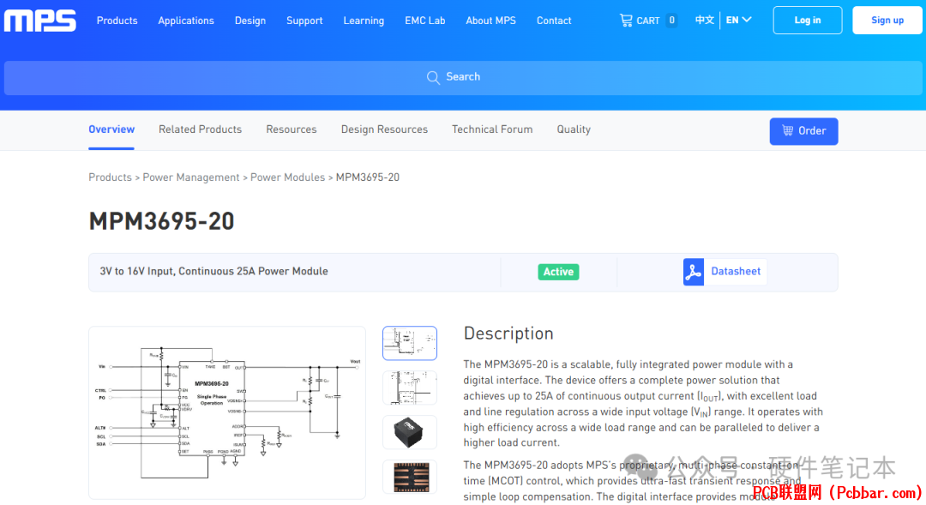Click Products in the breadcrumb
The height and width of the screenshot is (505, 926).
pyautogui.click(x=110, y=177)
